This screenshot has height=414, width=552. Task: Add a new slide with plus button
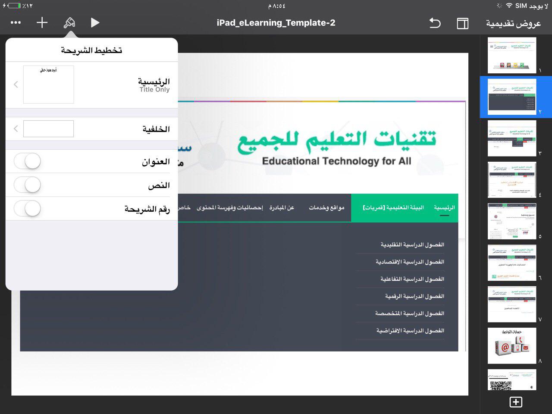516,402
